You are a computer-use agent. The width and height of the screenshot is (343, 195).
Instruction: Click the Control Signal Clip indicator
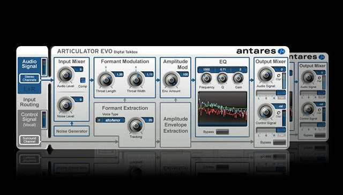click(x=279, y=113)
